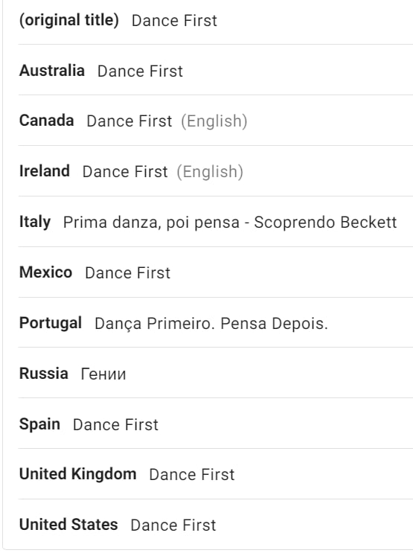Click the Italy country label

[x=35, y=222]
